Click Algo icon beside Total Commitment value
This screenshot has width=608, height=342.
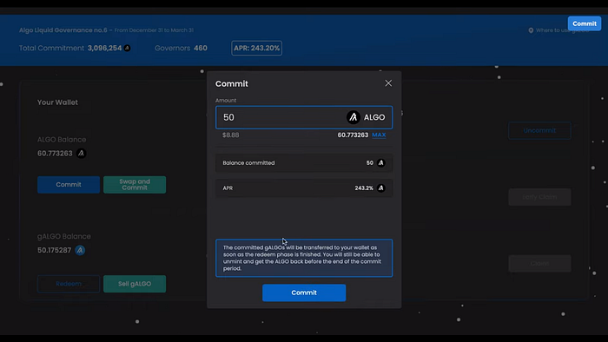pos(127,49)
